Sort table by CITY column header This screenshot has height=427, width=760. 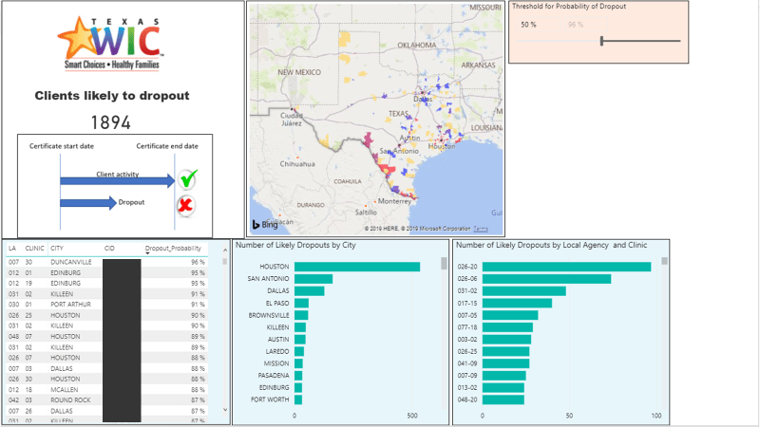click(x=57, y=249)
